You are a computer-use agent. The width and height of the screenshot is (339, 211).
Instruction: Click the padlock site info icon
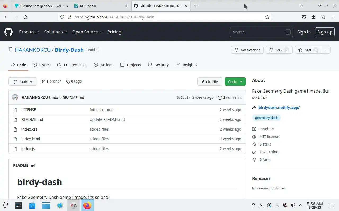click(x=70, y=17)
